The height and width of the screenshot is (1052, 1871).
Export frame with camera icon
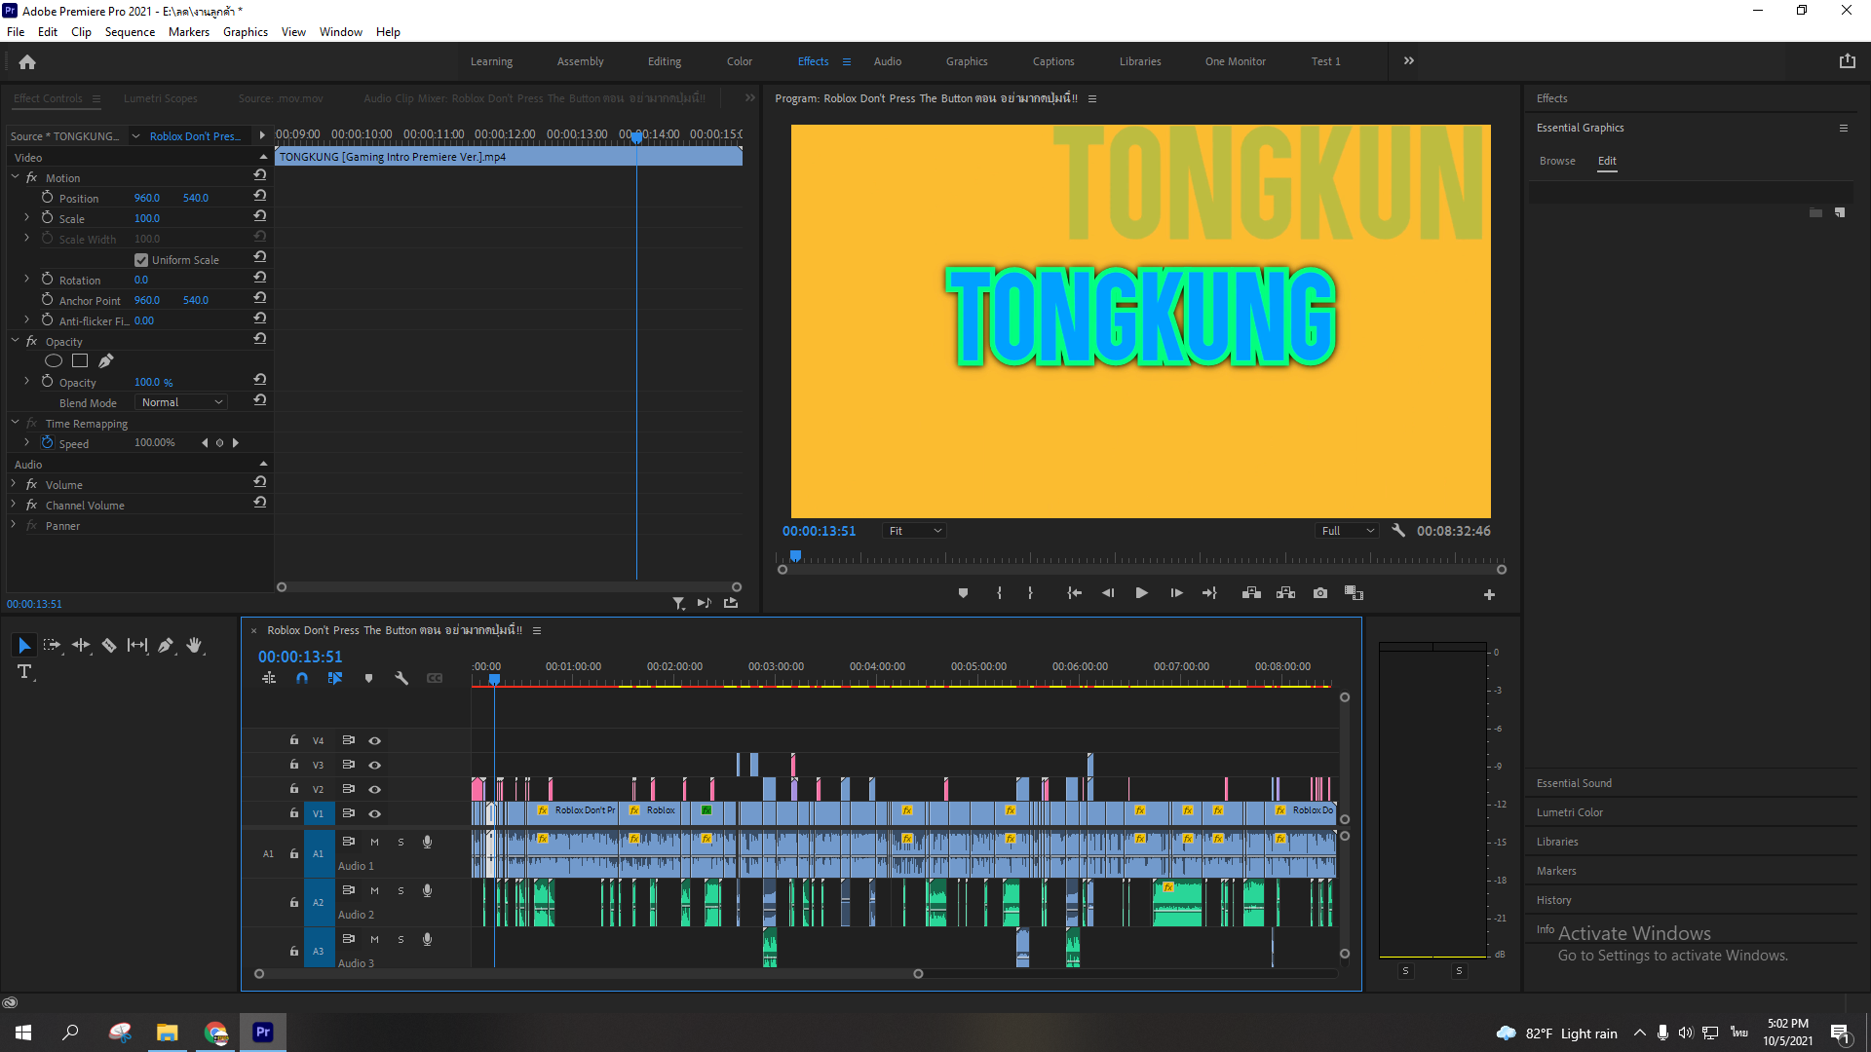click(1320, 593)
